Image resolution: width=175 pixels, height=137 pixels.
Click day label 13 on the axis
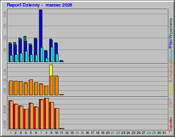(x=72, y=133)
